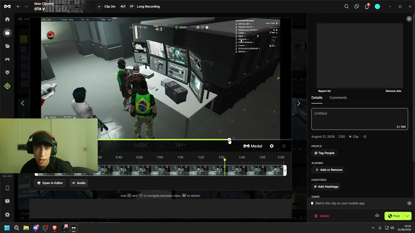The height and width of the screenshot is (233, 415).
Task: Click the green diamond icon in the sidebar
Action: [x=7, y=86]
